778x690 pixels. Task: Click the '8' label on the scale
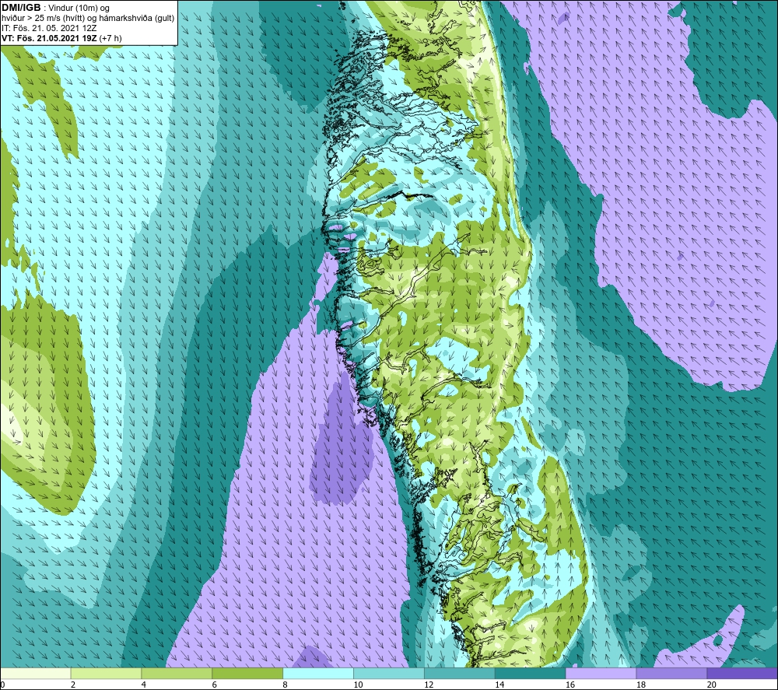286,685
